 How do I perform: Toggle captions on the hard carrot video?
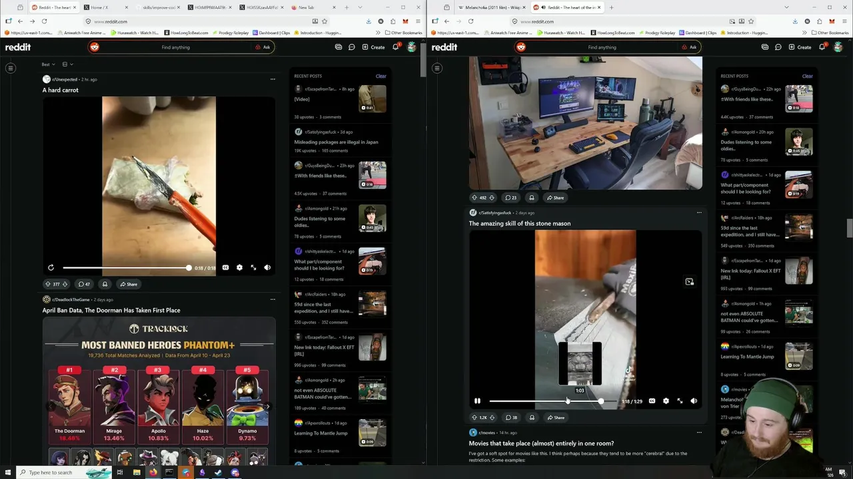pos(225,267)
